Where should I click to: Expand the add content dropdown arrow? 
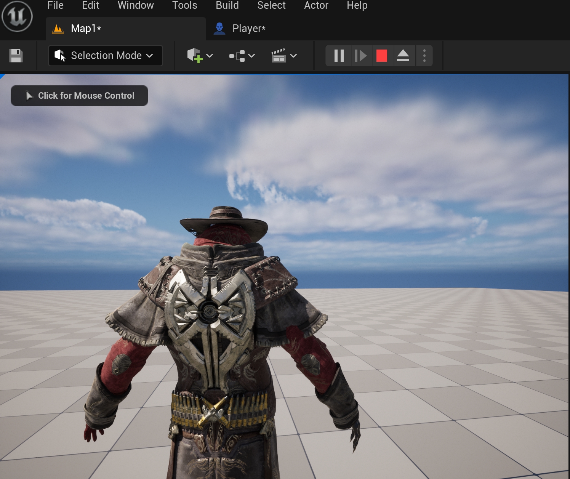coord(210,56)
